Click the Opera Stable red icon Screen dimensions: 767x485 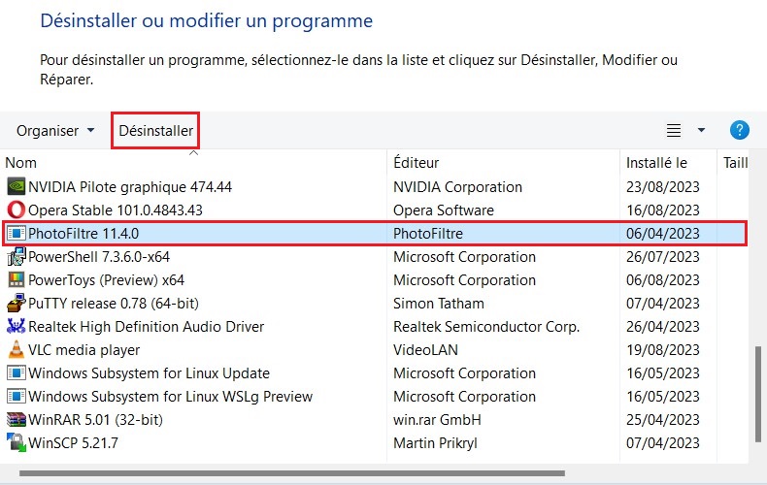[17, 210]
